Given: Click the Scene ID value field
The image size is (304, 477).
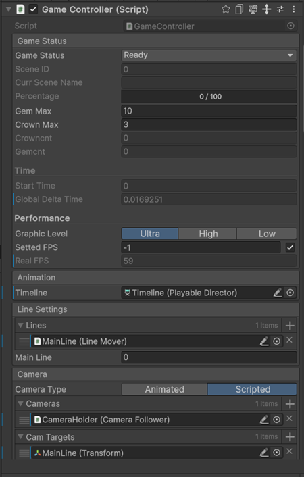Looking at the screenshot, I should tap(209, 69).
